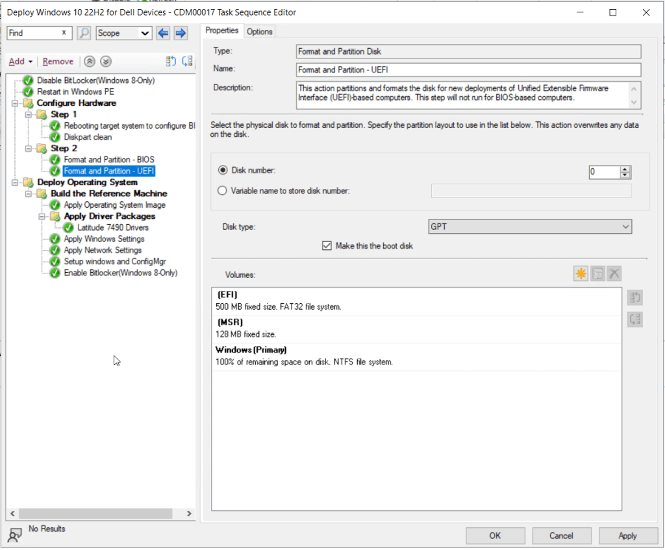Select the Disk number radio button
665x550 pixels.
223,170
